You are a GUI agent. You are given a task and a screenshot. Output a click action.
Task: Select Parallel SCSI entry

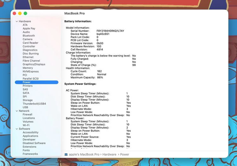coord(31,79)
